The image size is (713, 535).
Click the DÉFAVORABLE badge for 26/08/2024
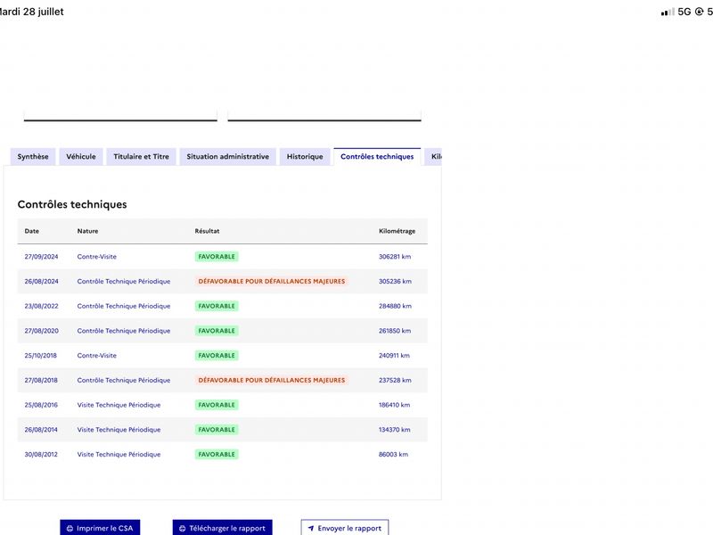point(272,281)
